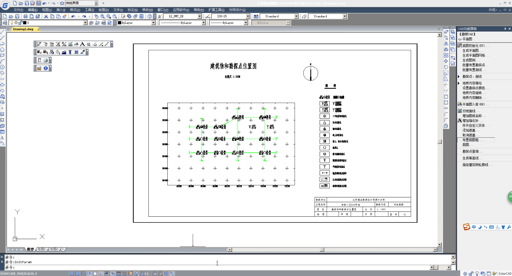
Task: Click the New file icon in standard toolbar
Action: pyautogui.click(x=5, y=16)
